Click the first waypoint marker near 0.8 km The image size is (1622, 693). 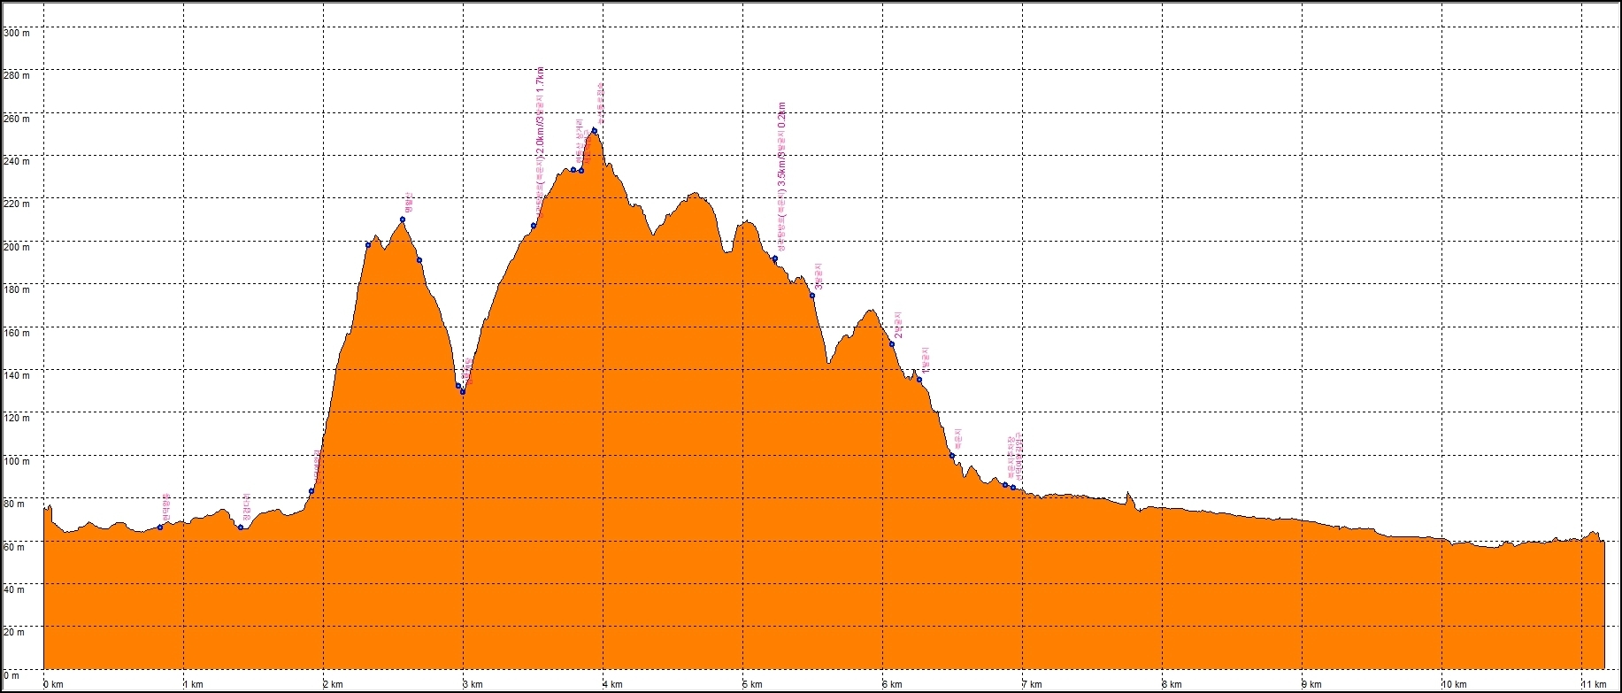pyautogui.click(x=160, y=527)
